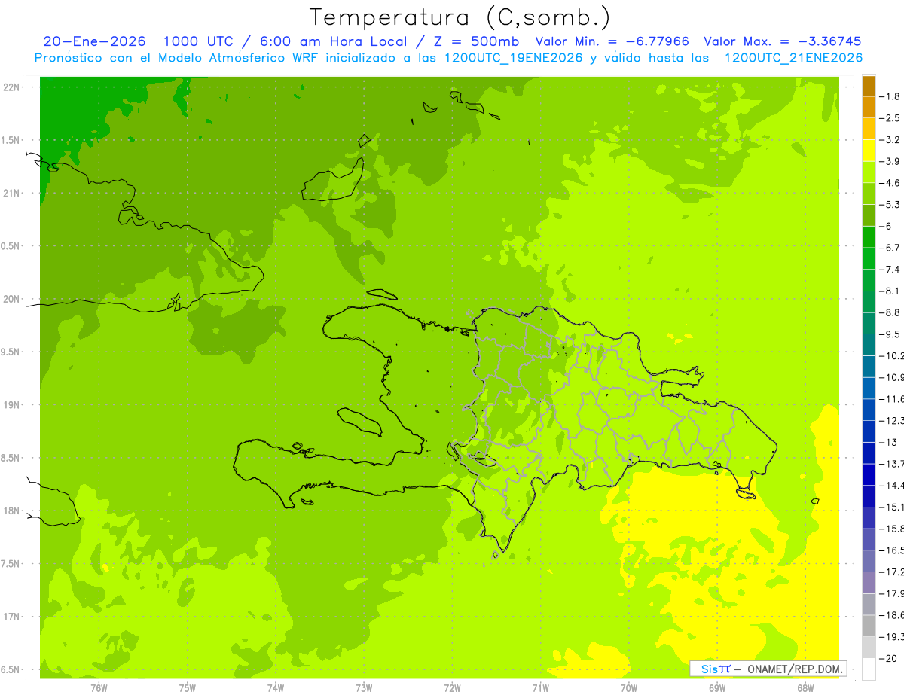Select the date '20-Ene-2026' in the header
Screen dimensions: 904x698
pyautogui.click(x=95, y=41)
